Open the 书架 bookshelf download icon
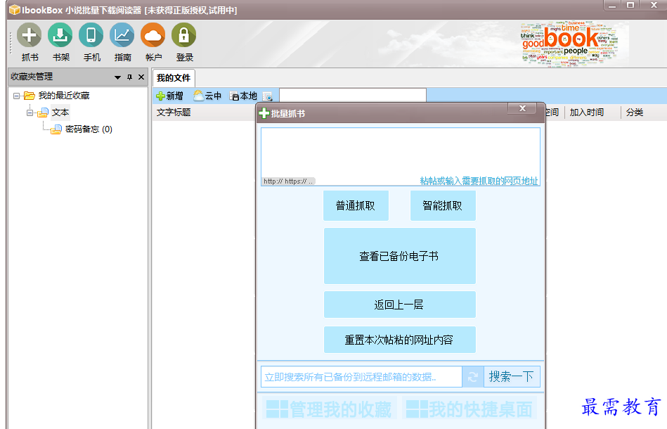The image size is (667, 429). click(x=60, y=35)
